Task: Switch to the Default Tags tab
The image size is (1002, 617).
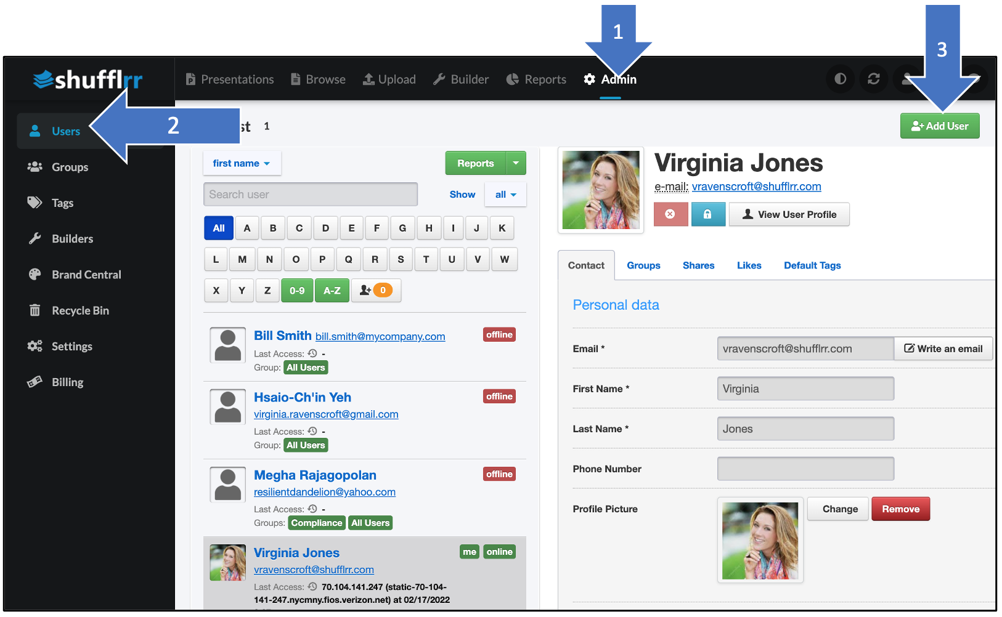Action: (812, 265)
